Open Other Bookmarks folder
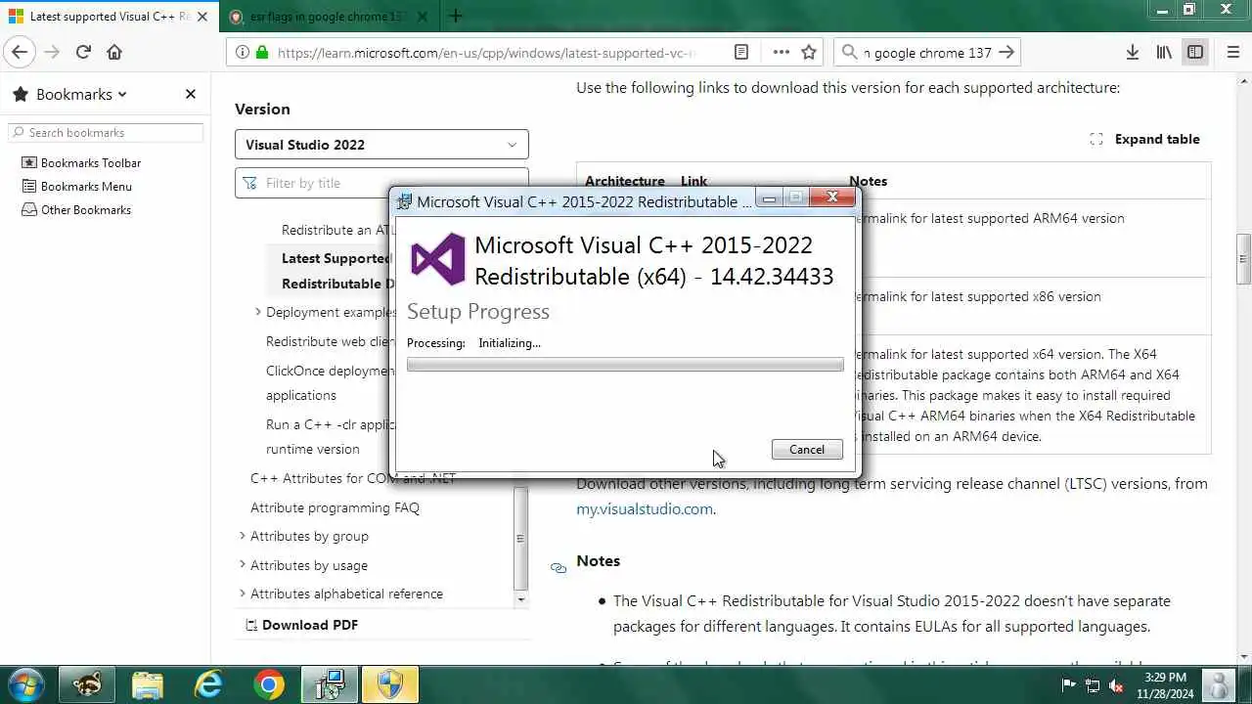 pyautogui.click(x=76, y=209)
